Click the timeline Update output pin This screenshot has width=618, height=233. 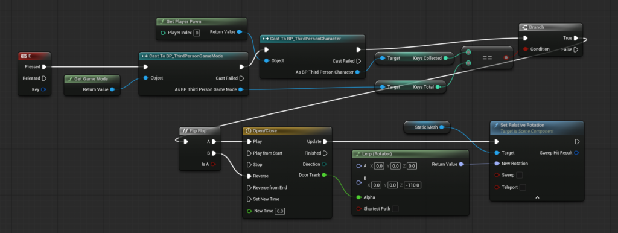(x=325, y=141)
